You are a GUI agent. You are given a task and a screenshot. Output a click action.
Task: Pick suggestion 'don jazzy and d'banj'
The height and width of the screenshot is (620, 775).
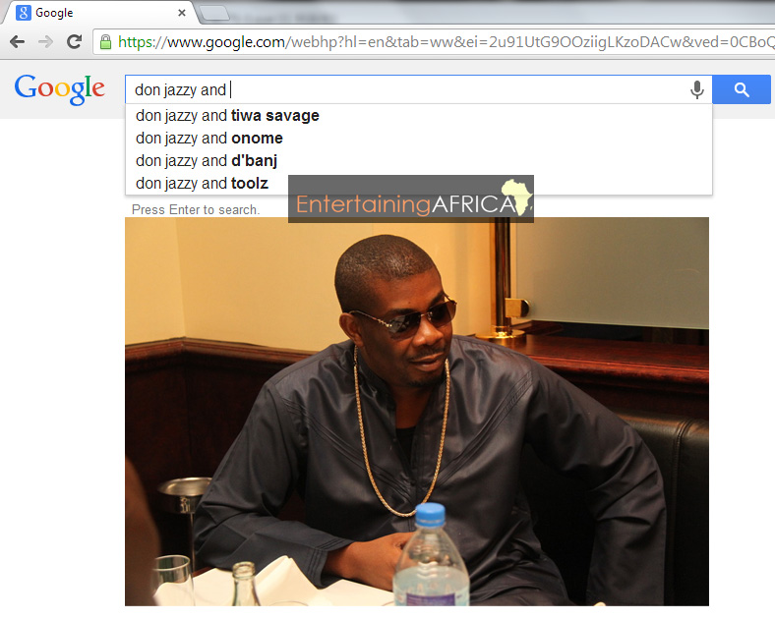pyautogui.click(x=207, y=161)
